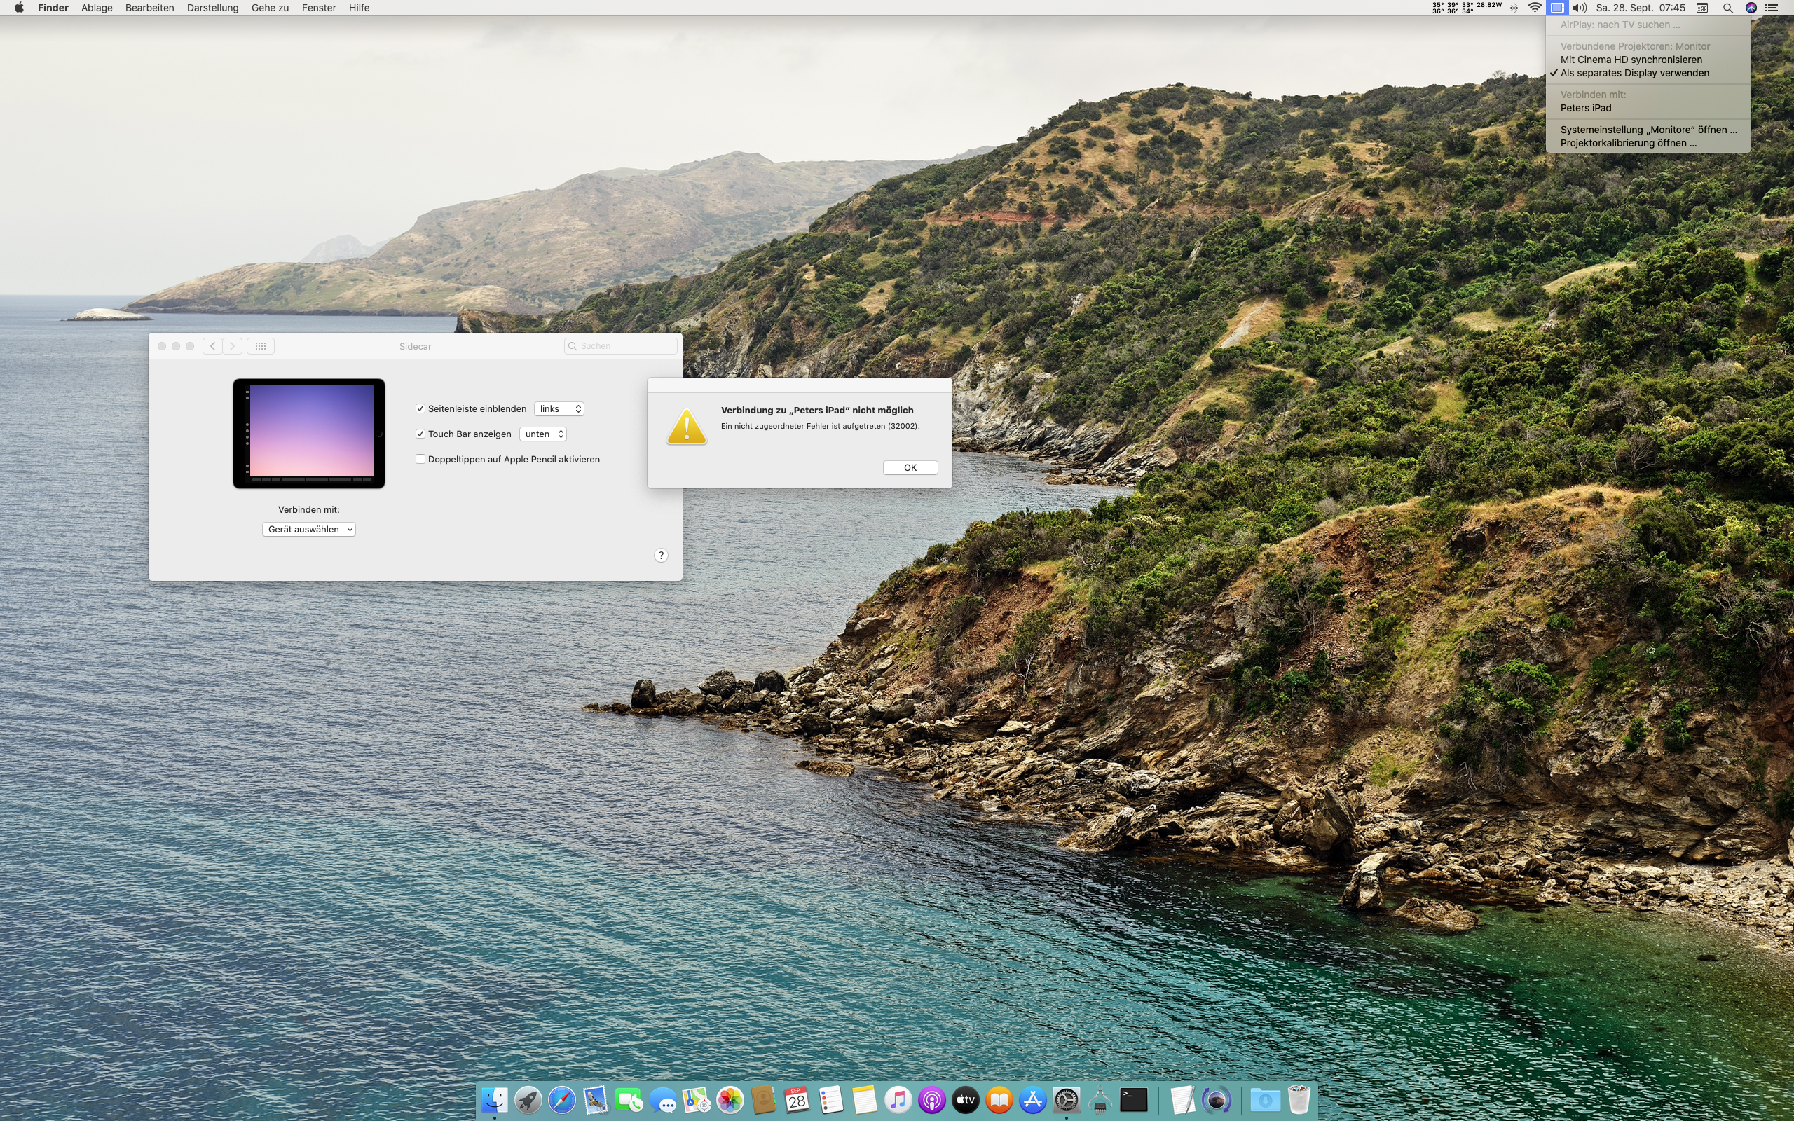
Task: Click the help question mark button
Action: pyautogui.click(x=661, y=556)
